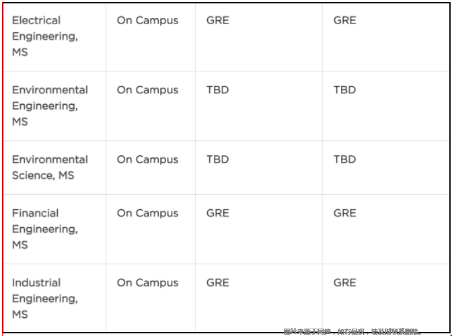Click Environmental Science, MS program name
The width and height of the screenshot is (452, 336).
(x=50, y=167)
